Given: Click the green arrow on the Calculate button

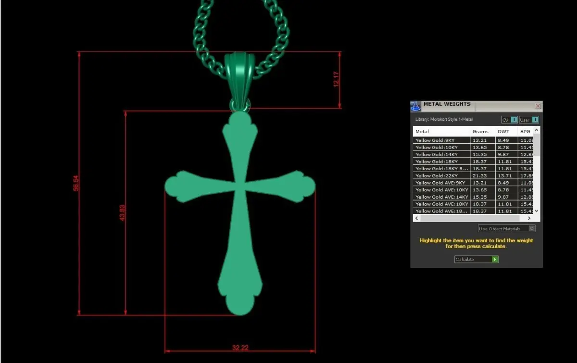Looking at the screenshot, I should (x=495, y=259).
